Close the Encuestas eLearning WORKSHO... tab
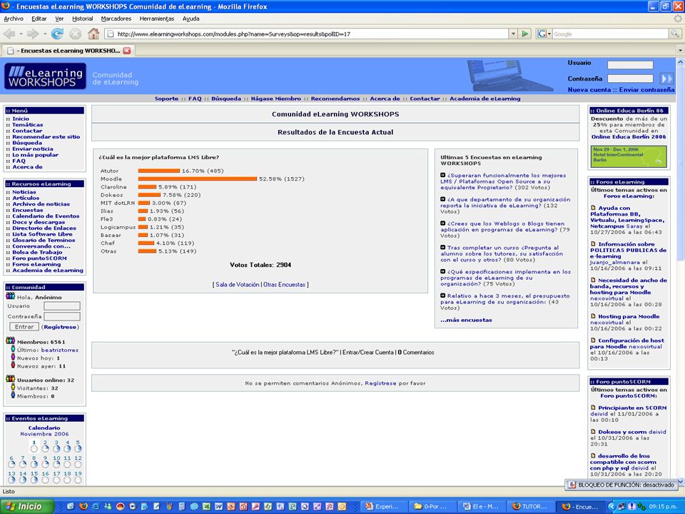Screen dimensions: 685x514 click(x=127, y=51)
